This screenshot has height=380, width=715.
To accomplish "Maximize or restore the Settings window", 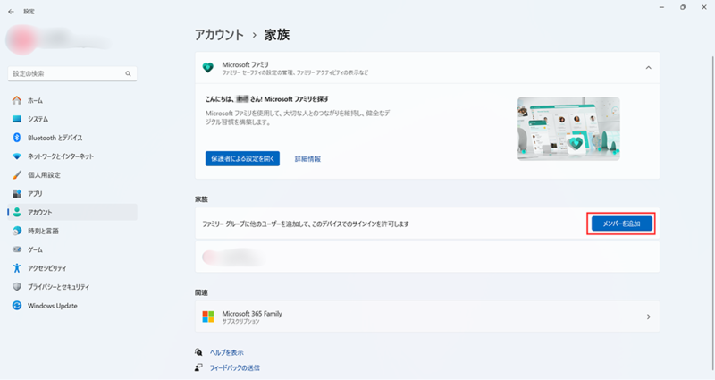I will pyautogui.click(x=683, y=7).
